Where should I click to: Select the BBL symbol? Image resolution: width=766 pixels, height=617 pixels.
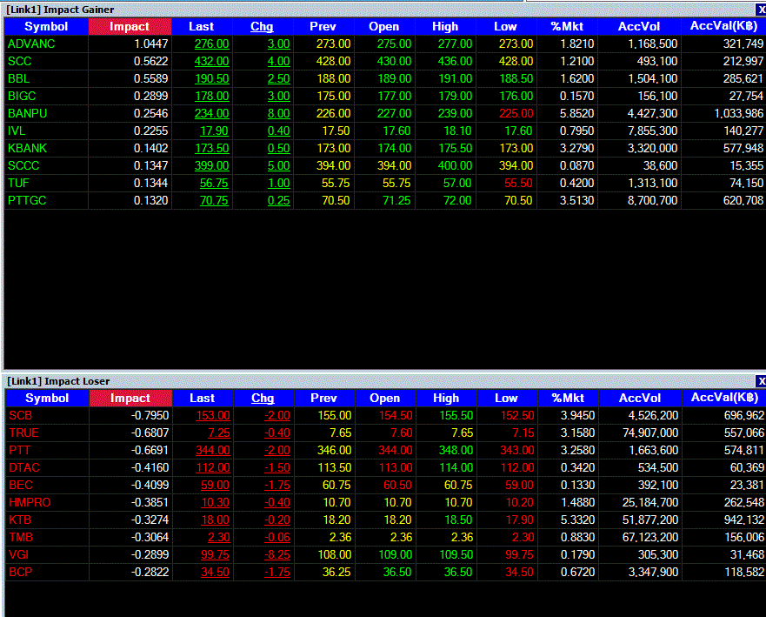point(19,78)
